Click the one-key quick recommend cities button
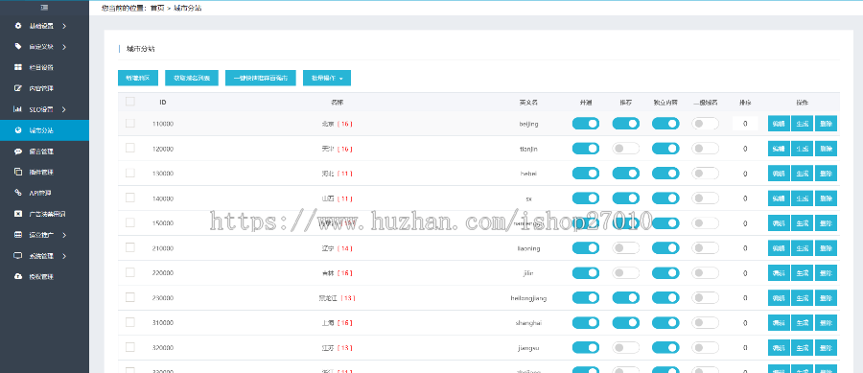Viewport: 863px width, 373px height. pyautogui.click(x=261, y=78)
